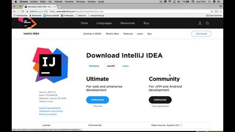Screen dimensions: 235x132
Task: Open the Wi-Fi status icon
Action: click(x=170, y=1)
